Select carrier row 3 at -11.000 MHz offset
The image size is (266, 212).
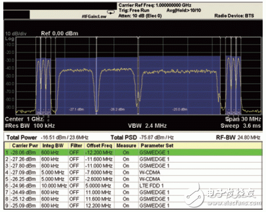click(133, 166)
